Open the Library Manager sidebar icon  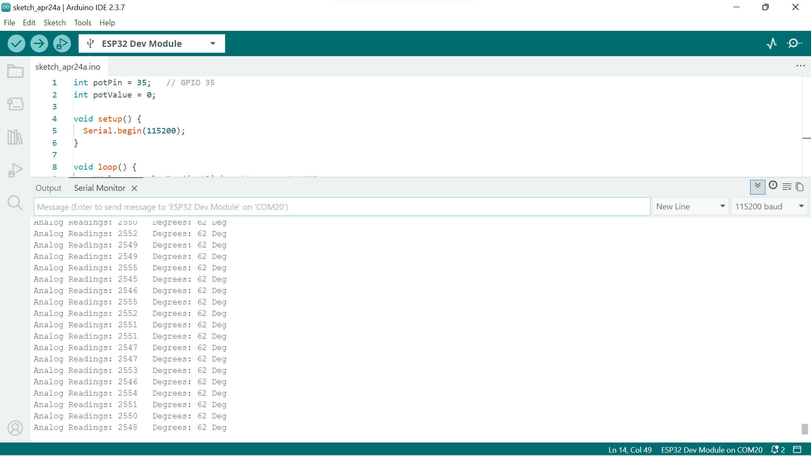pyautogui.click(x=15, y=137)
